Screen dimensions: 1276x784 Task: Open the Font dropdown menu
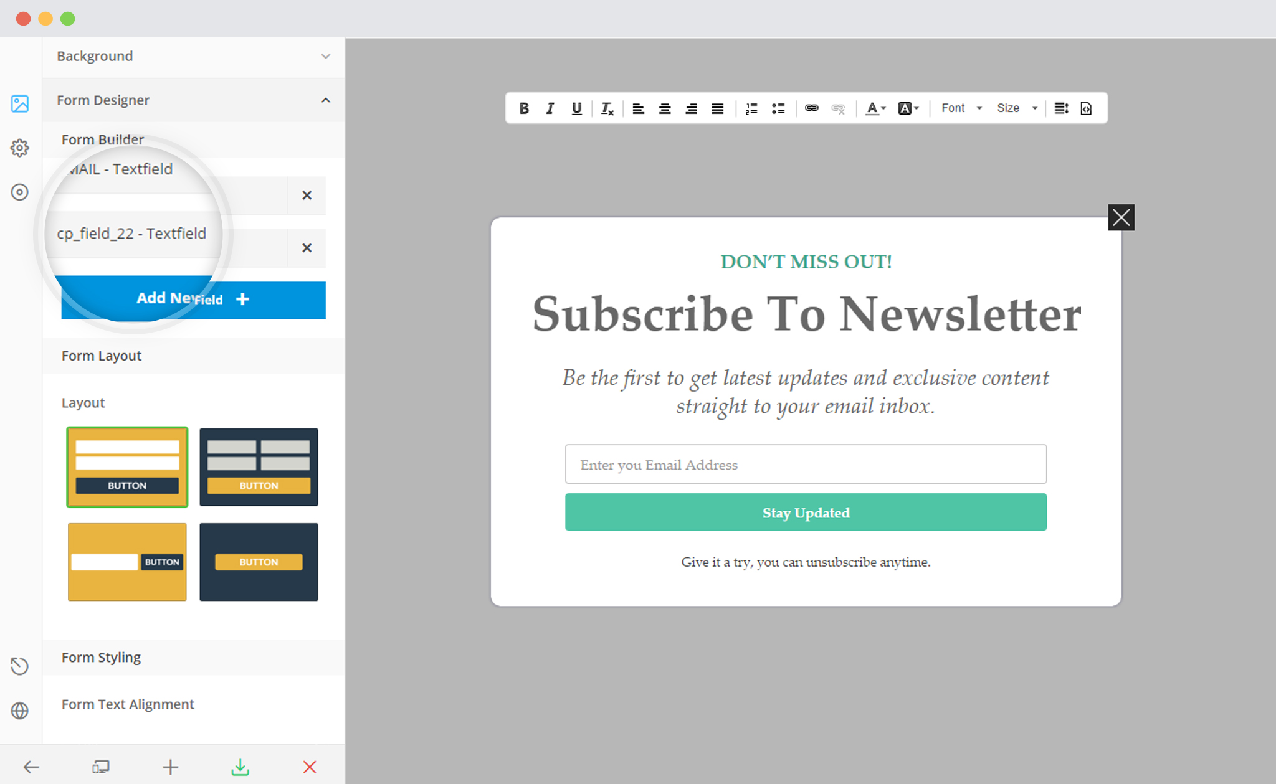pyautogui.click(x=961, y=108)
